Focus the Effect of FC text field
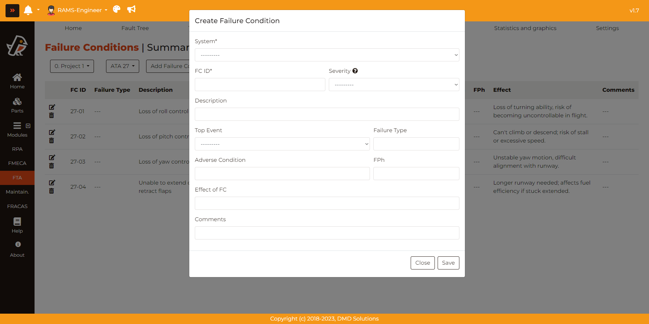Screen dimensions: 649x324 (327, 203)
